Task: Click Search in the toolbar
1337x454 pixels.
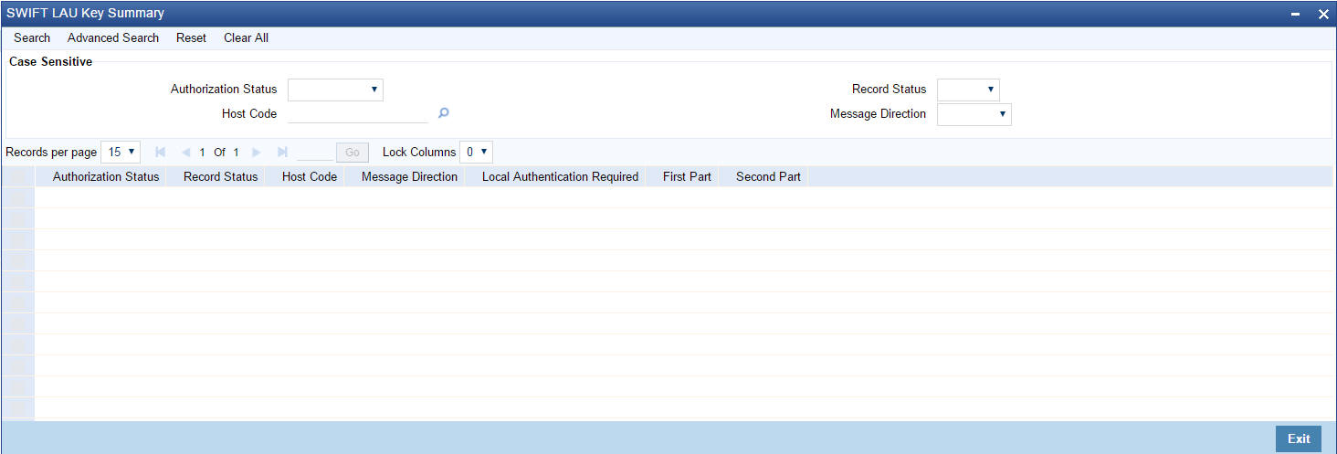Action: point(32,37)
